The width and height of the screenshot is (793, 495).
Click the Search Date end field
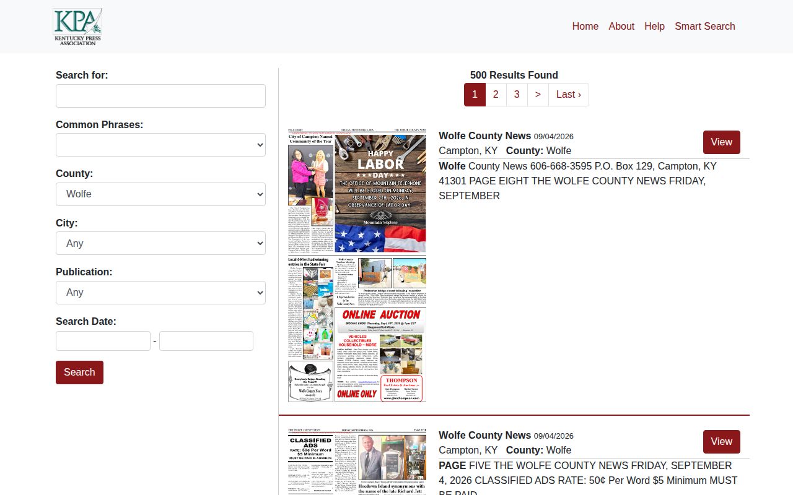point(206,341)
